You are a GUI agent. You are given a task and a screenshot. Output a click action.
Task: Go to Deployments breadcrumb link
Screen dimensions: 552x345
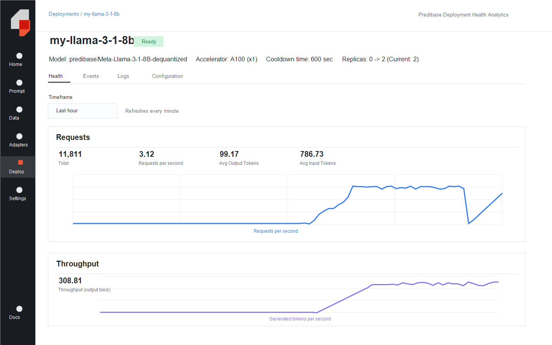coord(64,14)
